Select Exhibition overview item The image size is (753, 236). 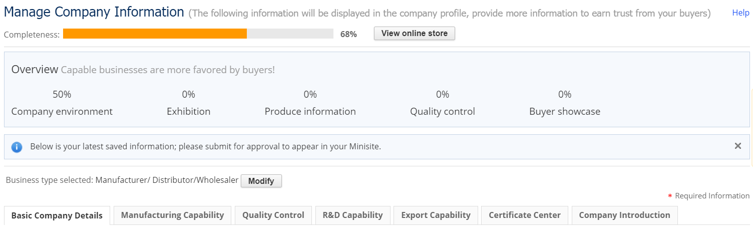click(188, 111)
